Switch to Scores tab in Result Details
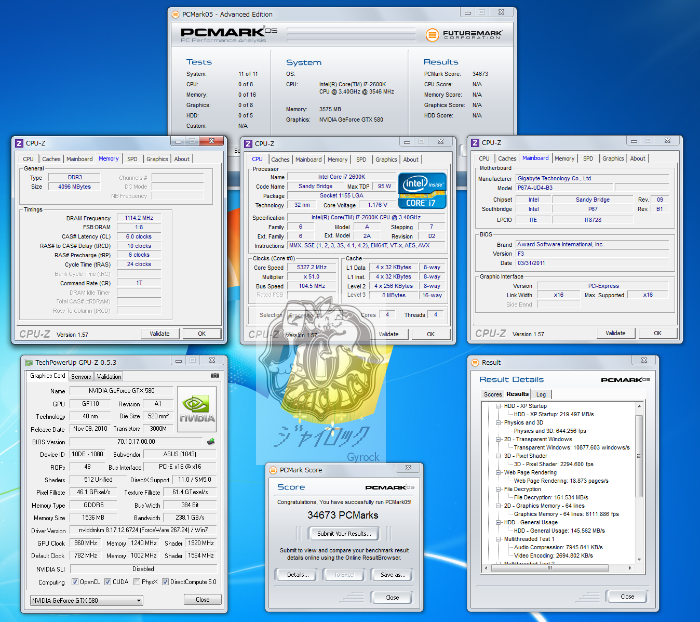 [x=493, y=394]
